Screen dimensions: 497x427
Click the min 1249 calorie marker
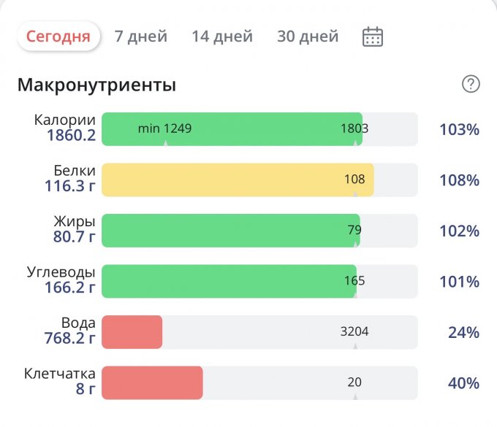point(165,128)
